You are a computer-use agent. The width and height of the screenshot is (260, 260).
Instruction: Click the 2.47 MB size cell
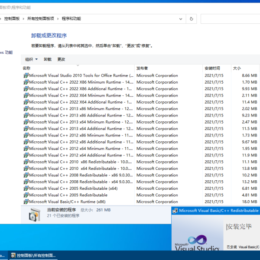(250, 122)
